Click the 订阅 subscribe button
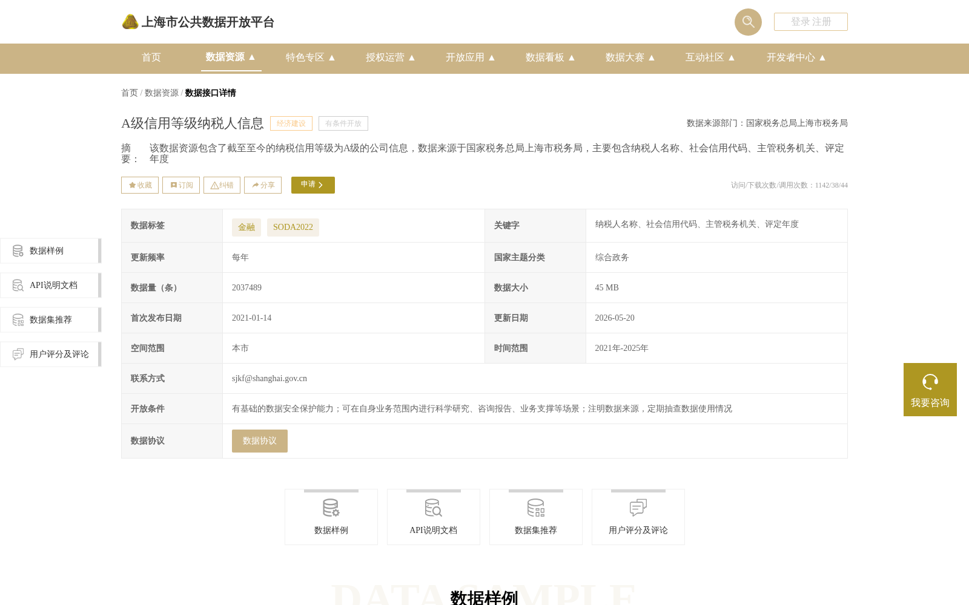The width and height of the screenshot is (969, 605). [x=181, y=185]
